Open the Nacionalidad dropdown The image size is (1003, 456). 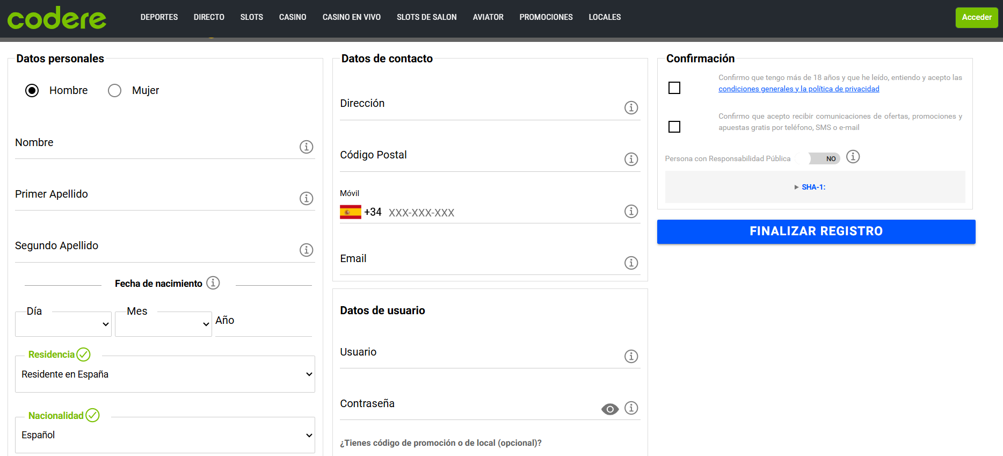tap(165, 435)
